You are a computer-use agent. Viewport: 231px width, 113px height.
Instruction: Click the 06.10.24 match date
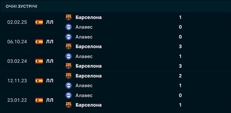pos(17,42)
